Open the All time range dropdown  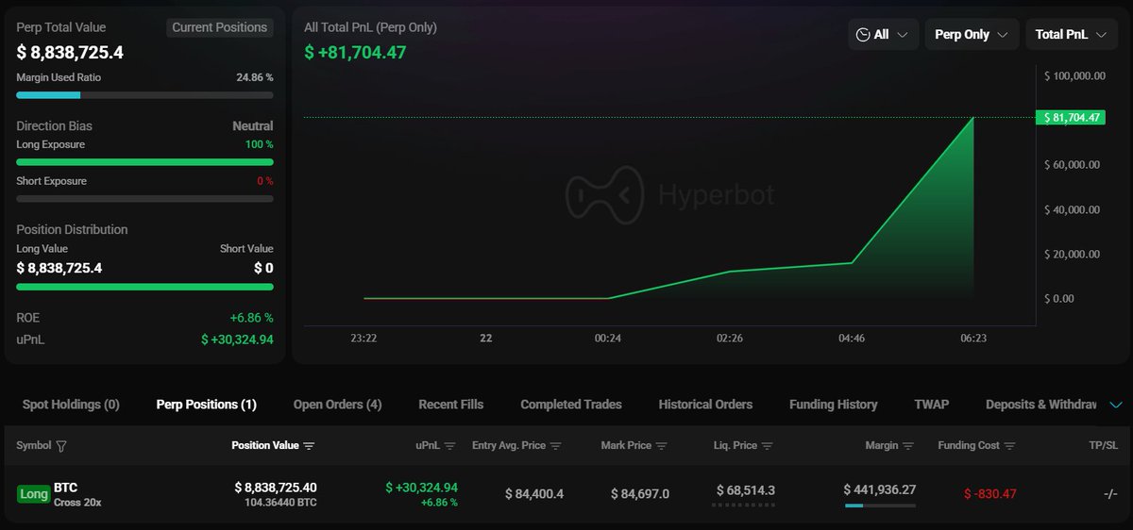883,35
